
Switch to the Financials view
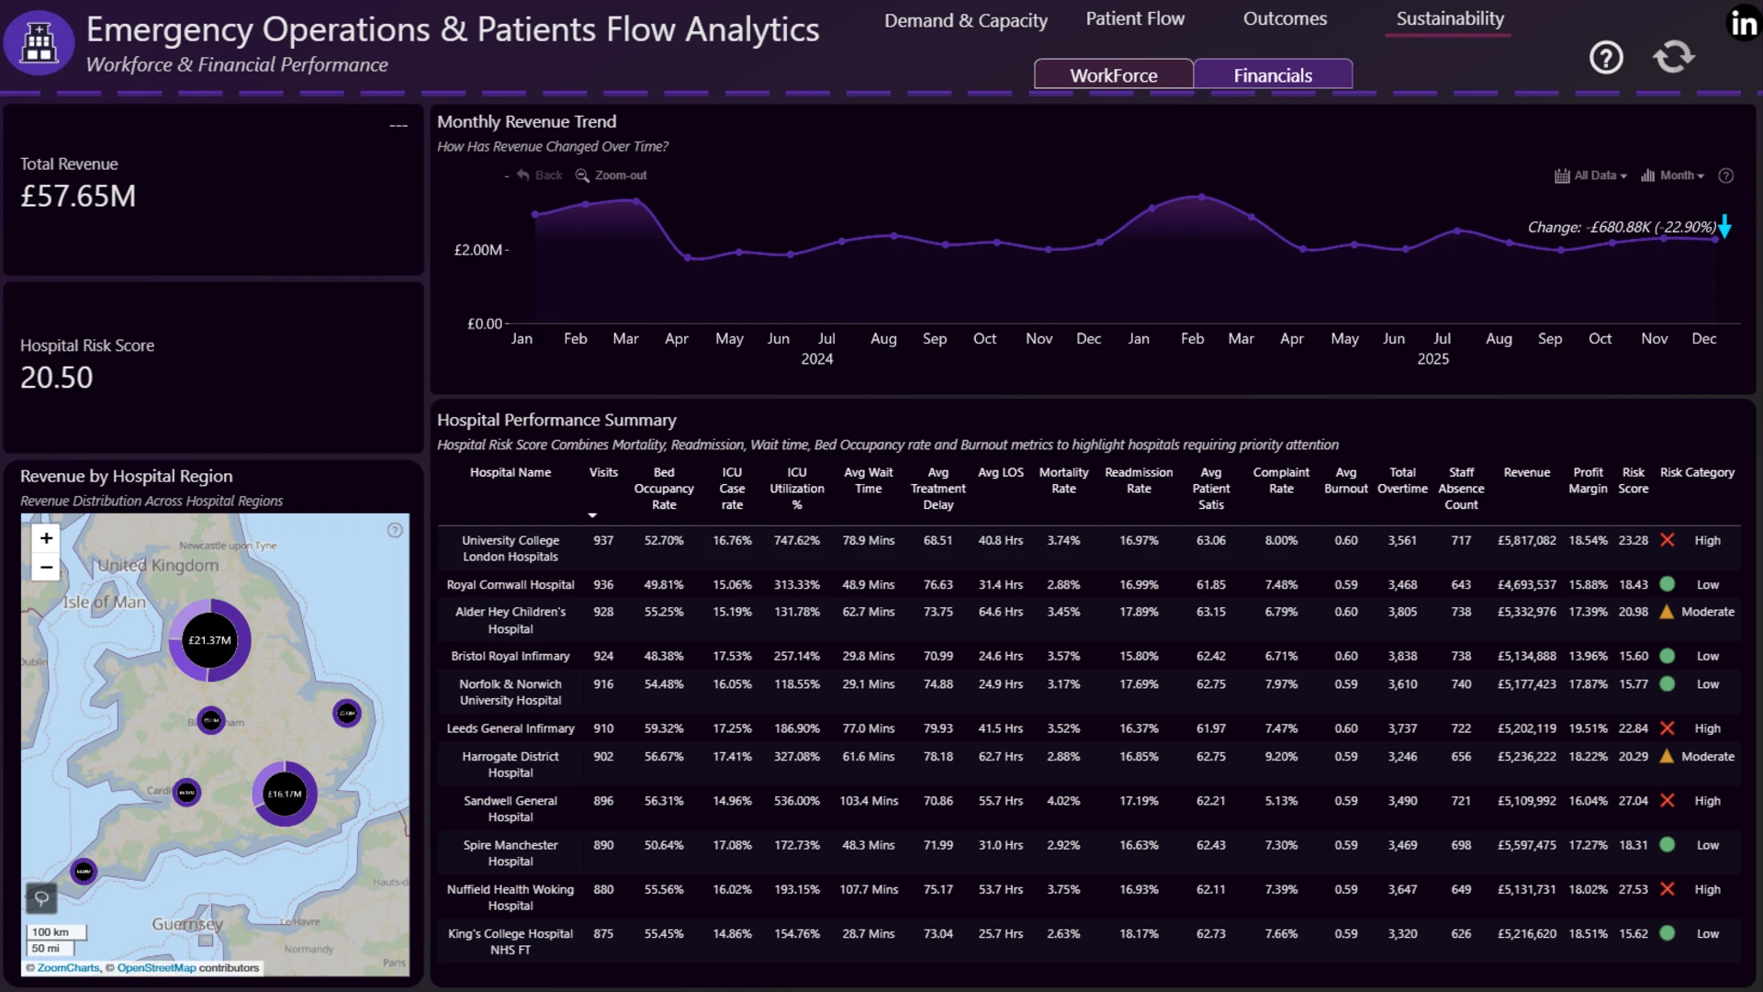pyautogui.click(x=1273, y=74)
